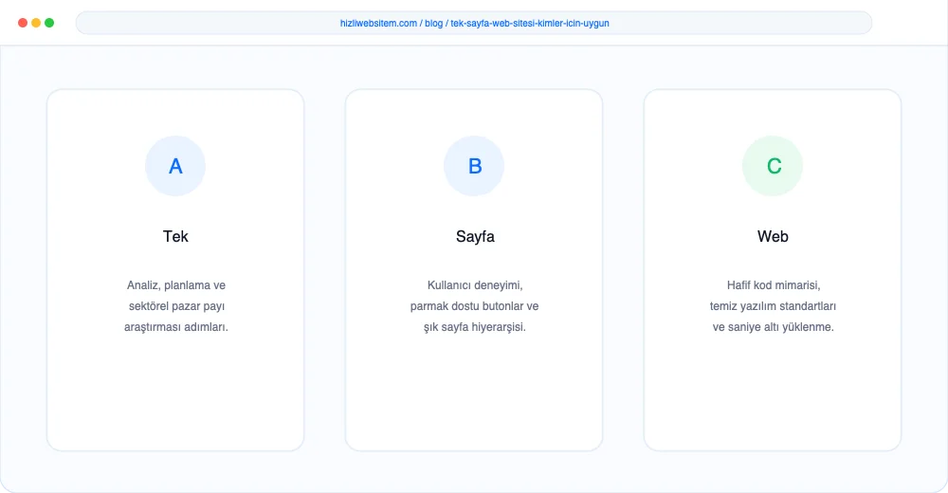
Task: Click the yellow minimize window button
Action: pyautogui.click(x=36, y=23)
